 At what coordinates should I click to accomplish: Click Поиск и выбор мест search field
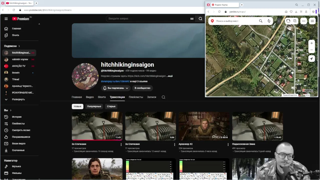(x=236, y=21)
